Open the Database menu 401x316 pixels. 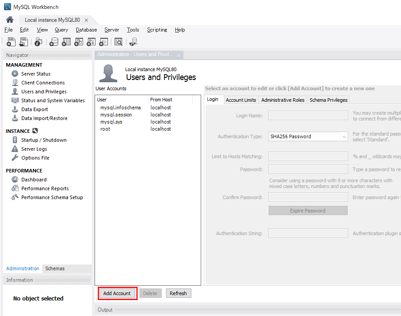tap(86, 30)
